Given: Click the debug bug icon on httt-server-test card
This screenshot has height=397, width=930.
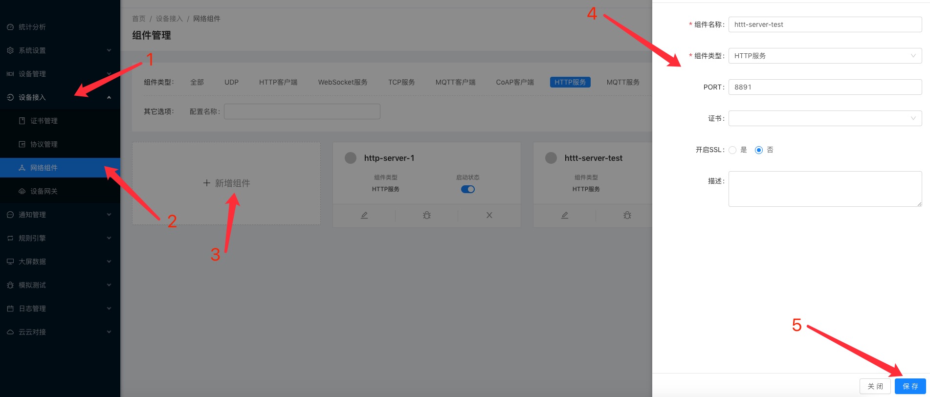Looking at the screenshot, I should (627, 215).
